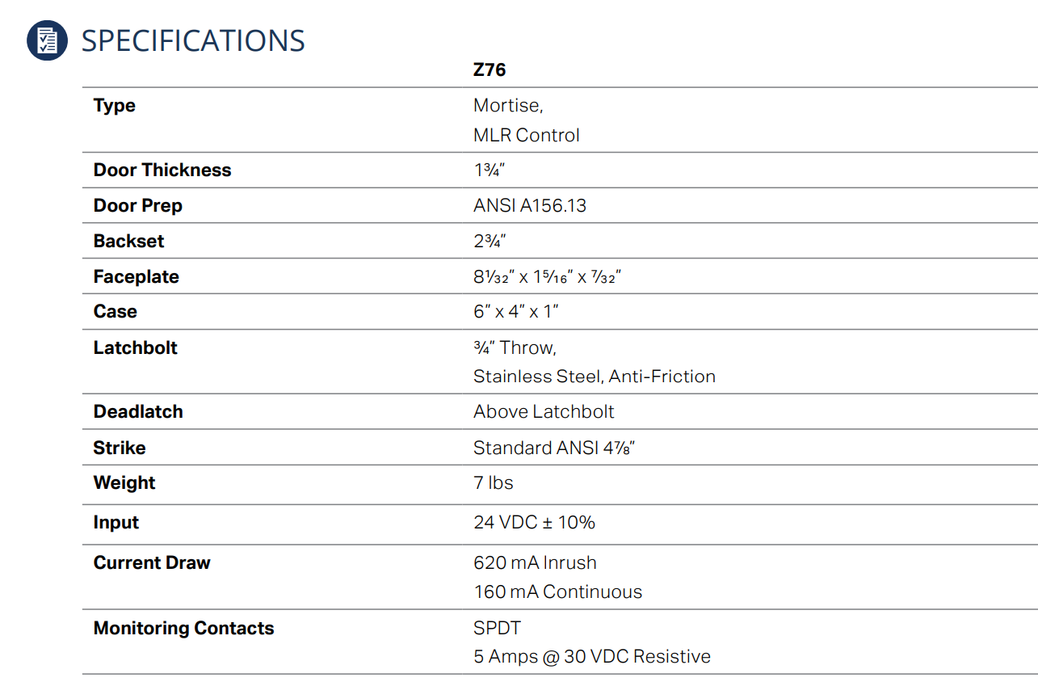
Task: Click the Specifications checklist icon
Action: [x=48, y=40]
